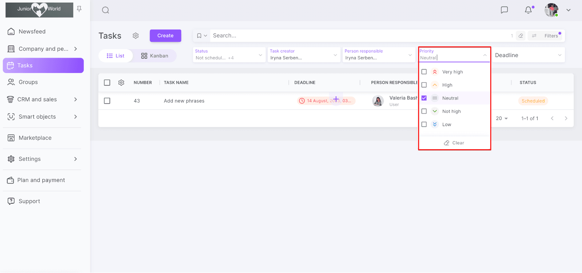Click the saved filters bookmark icon

(x=199, y=36)
